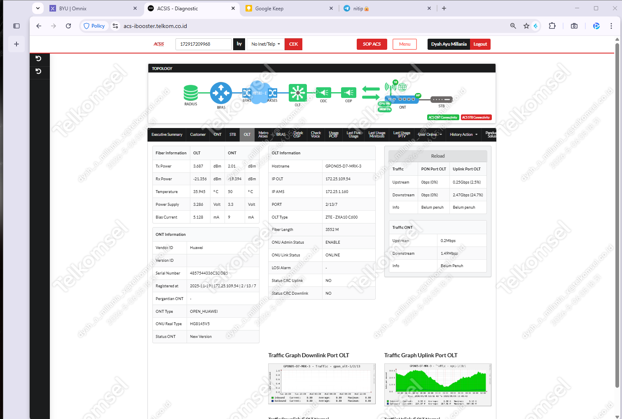This screenshot has height=419, width=622.
Task: Expand the User Online dropdown menu
Action: [430, 135]
